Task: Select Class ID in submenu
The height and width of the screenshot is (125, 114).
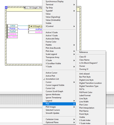Action: (91, 57)
